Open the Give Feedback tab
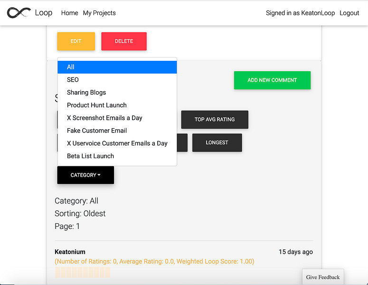The width and height of the screenshot is (368, 285). pos(323,277)
